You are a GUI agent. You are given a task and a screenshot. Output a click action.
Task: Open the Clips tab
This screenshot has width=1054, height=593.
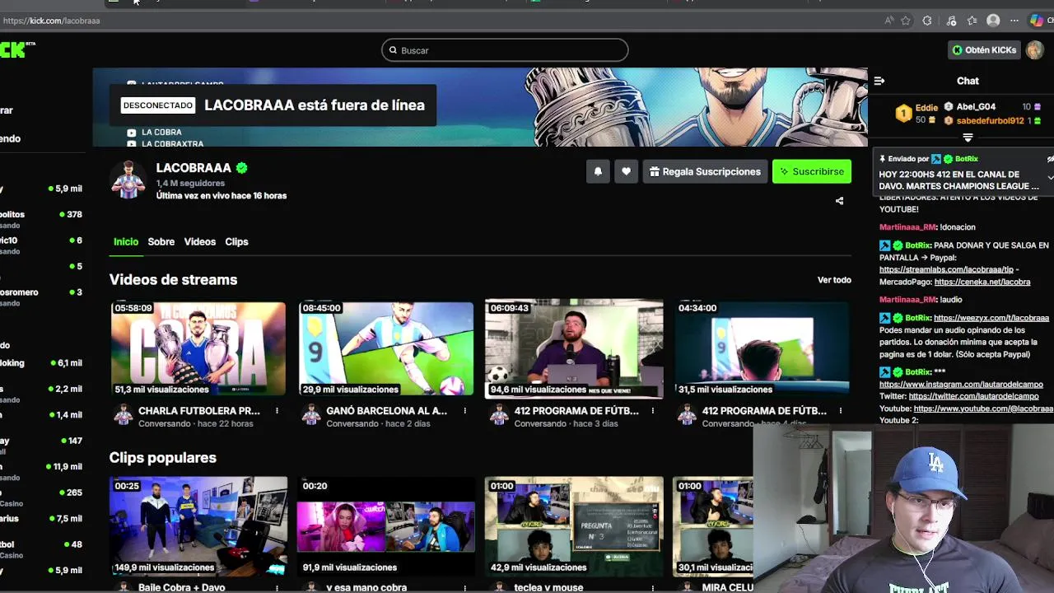[236, 241]
